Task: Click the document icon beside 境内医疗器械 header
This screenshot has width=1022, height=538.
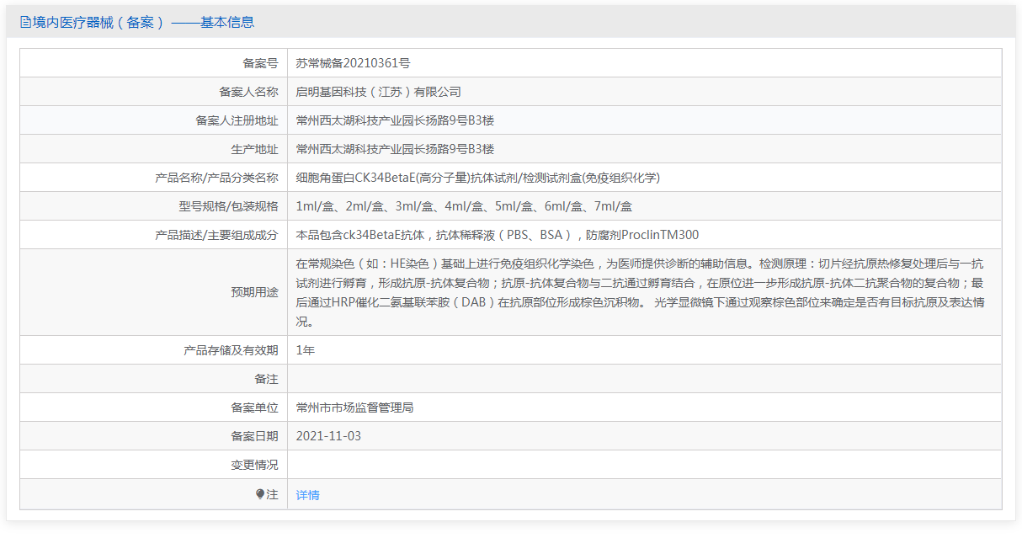Action: (25, 23)
